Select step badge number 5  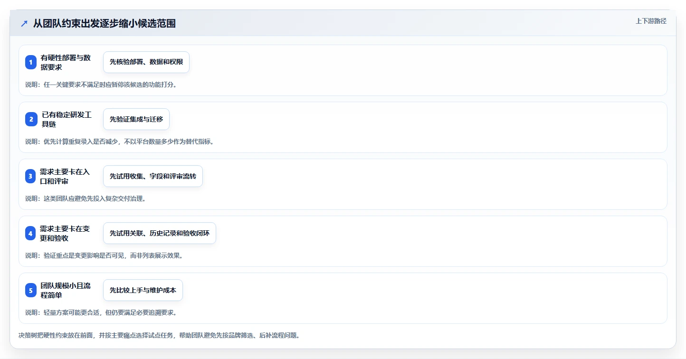click(31, 290)
